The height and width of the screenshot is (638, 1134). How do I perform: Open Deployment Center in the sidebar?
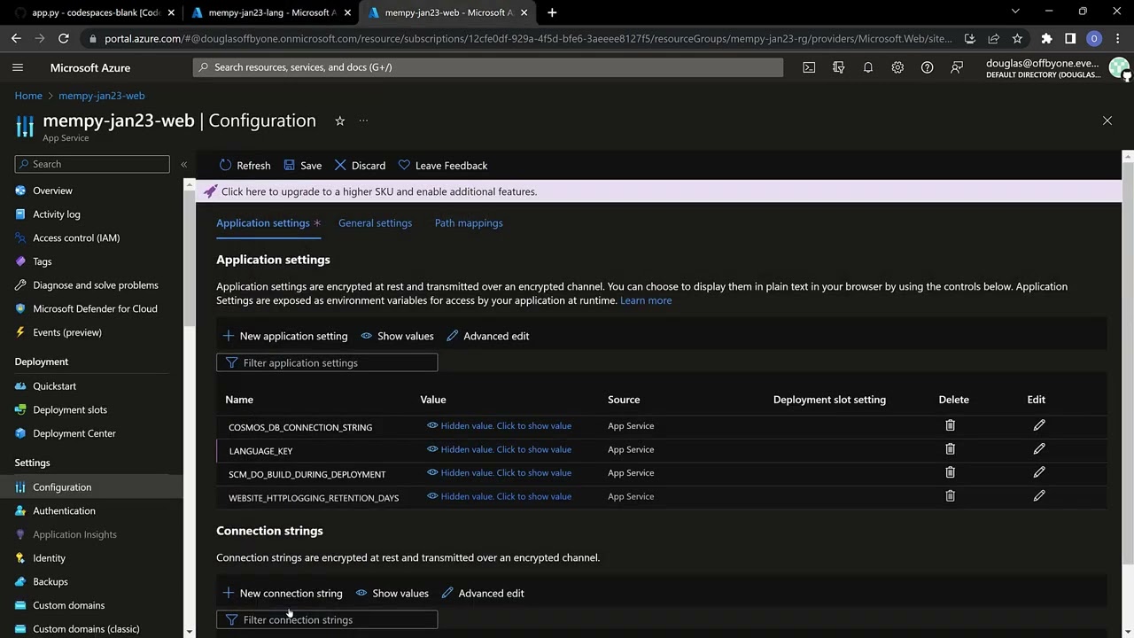74,433
